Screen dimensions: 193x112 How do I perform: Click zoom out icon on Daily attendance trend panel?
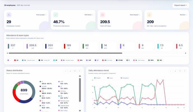(170, 71)
